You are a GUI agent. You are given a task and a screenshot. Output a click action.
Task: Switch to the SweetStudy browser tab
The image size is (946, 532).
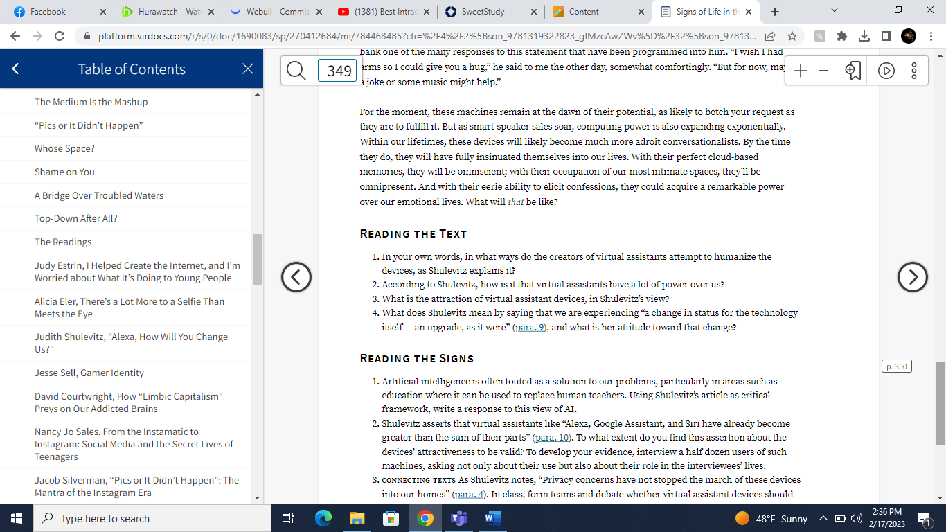tap(491, 12)
